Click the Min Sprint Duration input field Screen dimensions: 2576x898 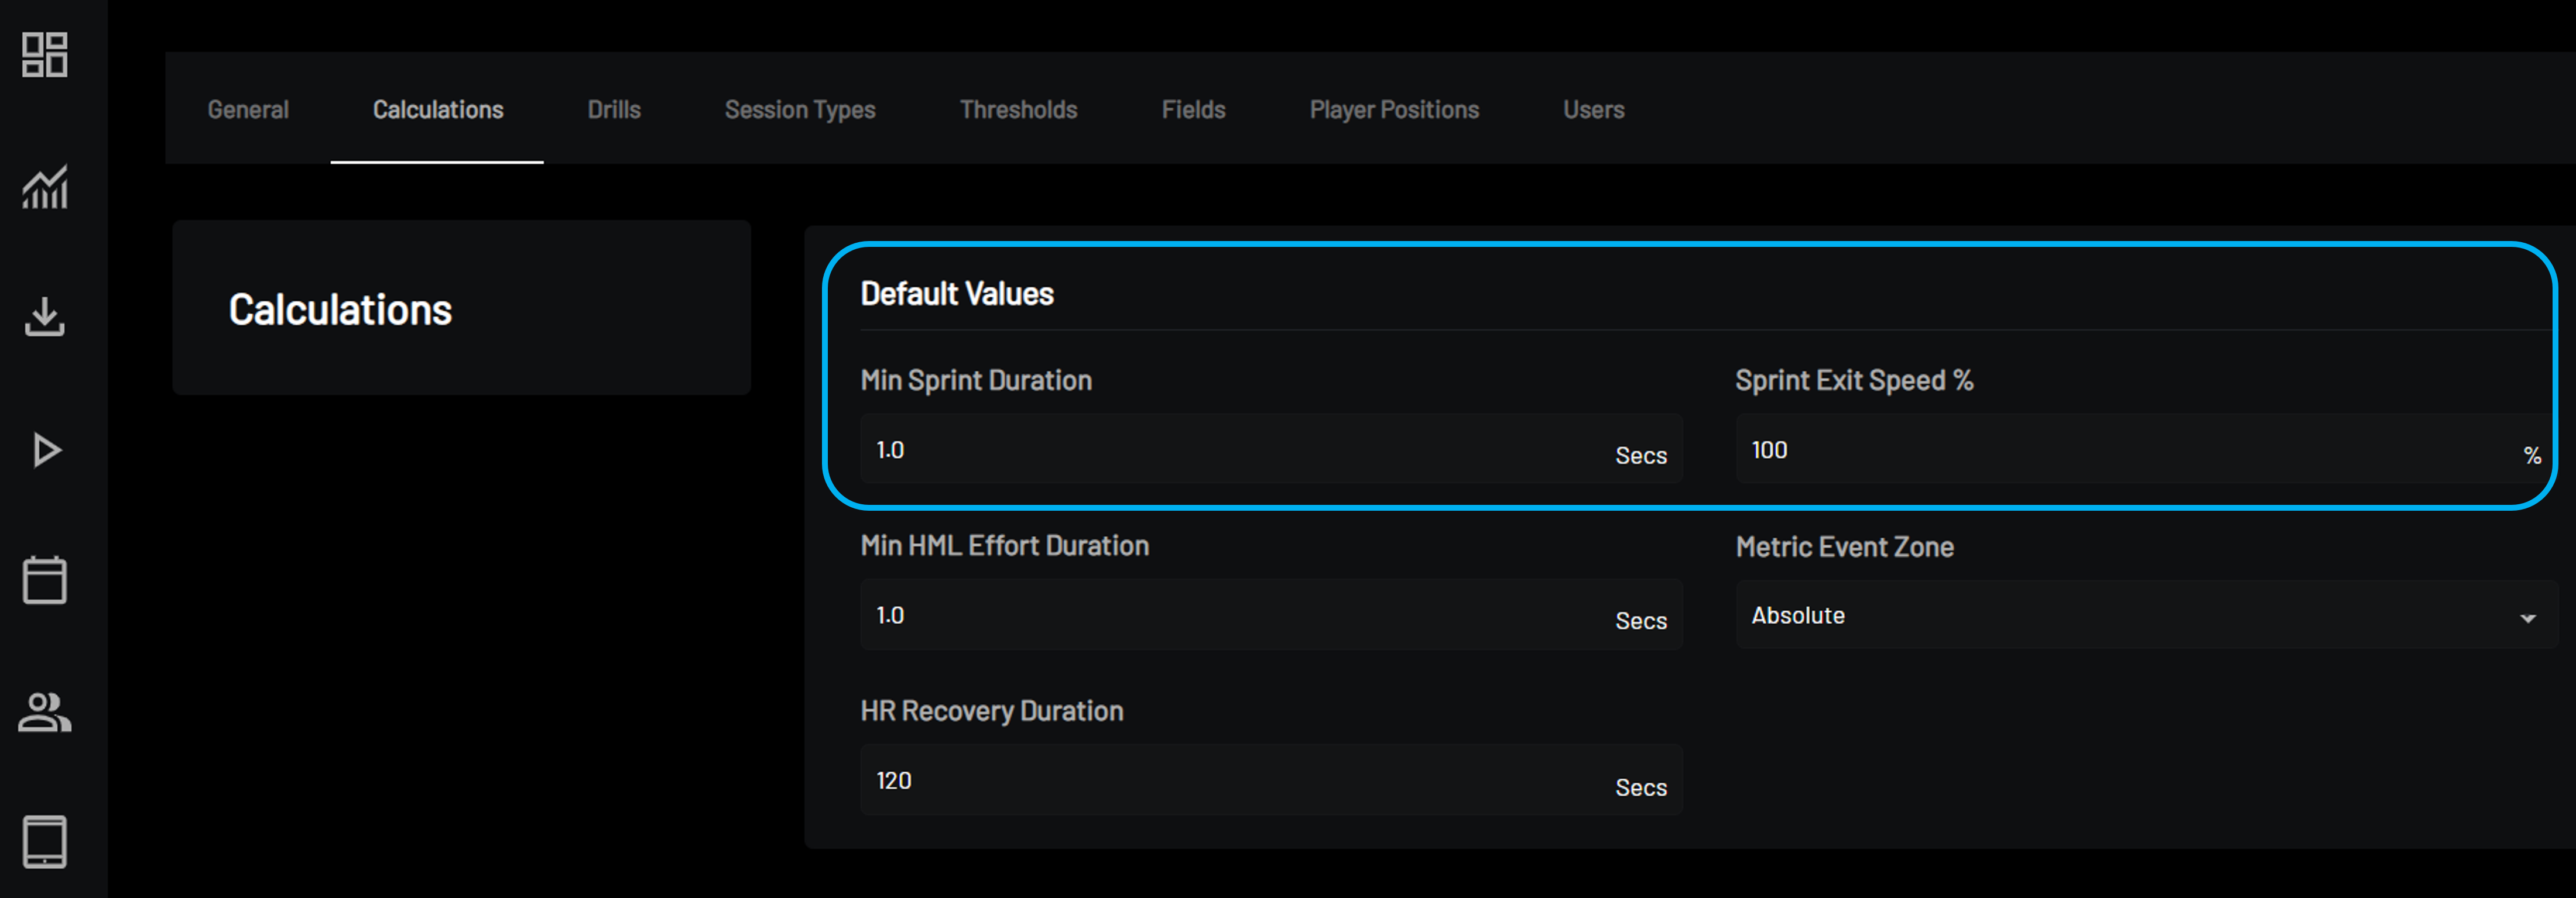1271,449
